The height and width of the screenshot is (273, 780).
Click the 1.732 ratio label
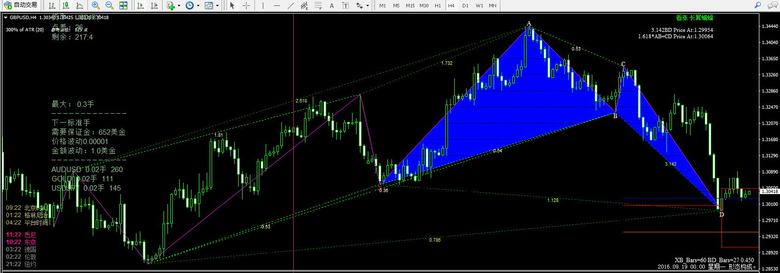coord(446,63)
